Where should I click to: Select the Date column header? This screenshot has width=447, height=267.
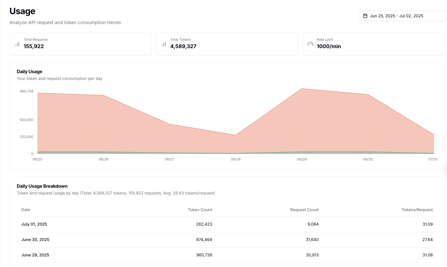tap(26, 210)
